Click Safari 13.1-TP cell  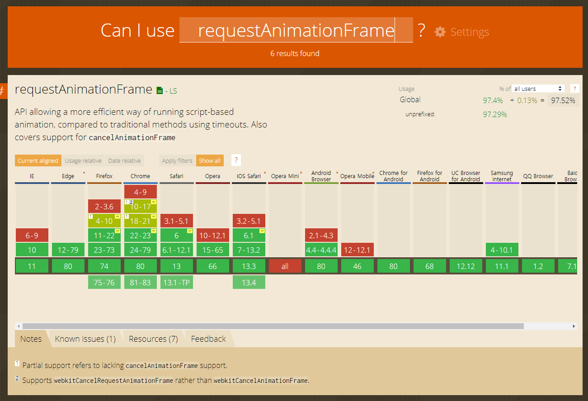tap(176, 282)
